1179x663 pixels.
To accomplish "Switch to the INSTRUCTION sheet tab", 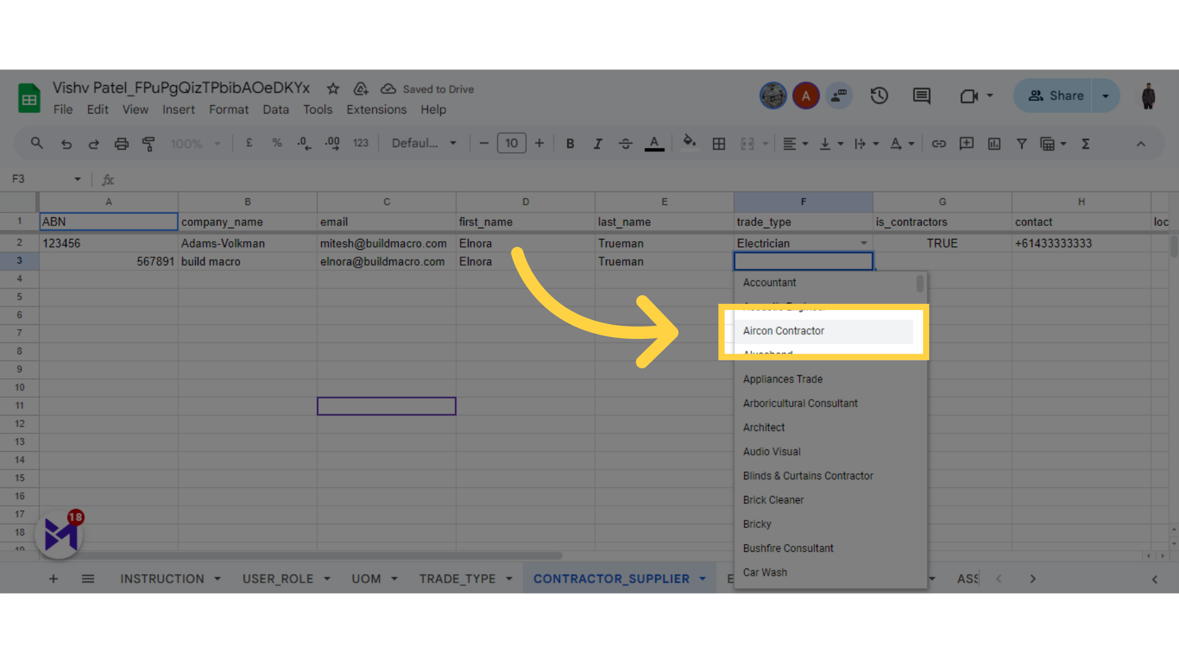I will point(162,578).
